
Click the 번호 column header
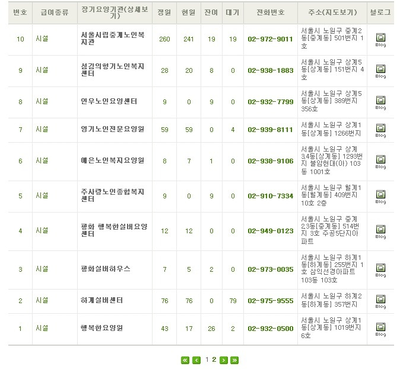(x=20, y=12)
